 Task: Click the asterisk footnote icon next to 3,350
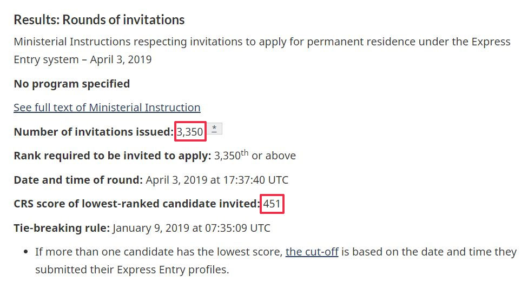pyautogui.click(x=214, y=129)
